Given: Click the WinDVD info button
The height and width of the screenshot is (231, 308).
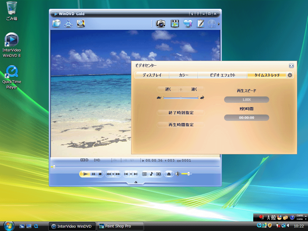Looking at the screenshot, I should coord(192,14).
